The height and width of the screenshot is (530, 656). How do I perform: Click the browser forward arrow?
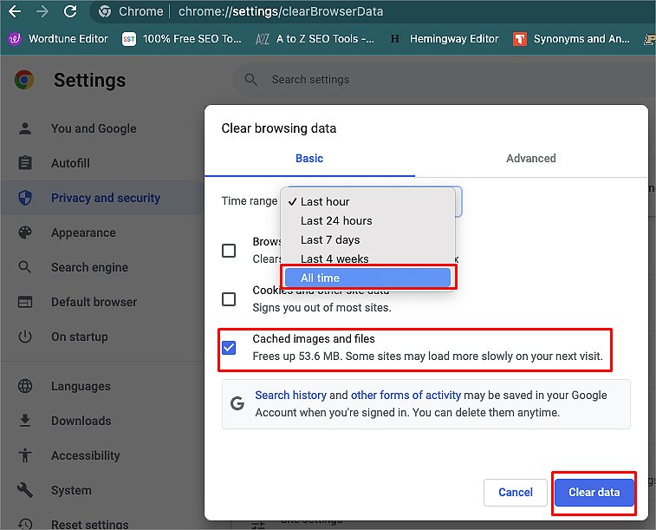tap(42, 11)
